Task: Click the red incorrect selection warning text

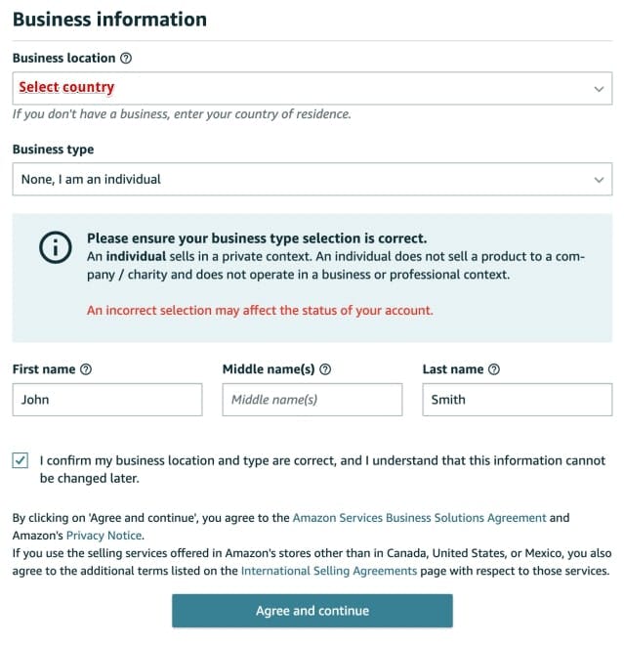Action: [260, 311]
